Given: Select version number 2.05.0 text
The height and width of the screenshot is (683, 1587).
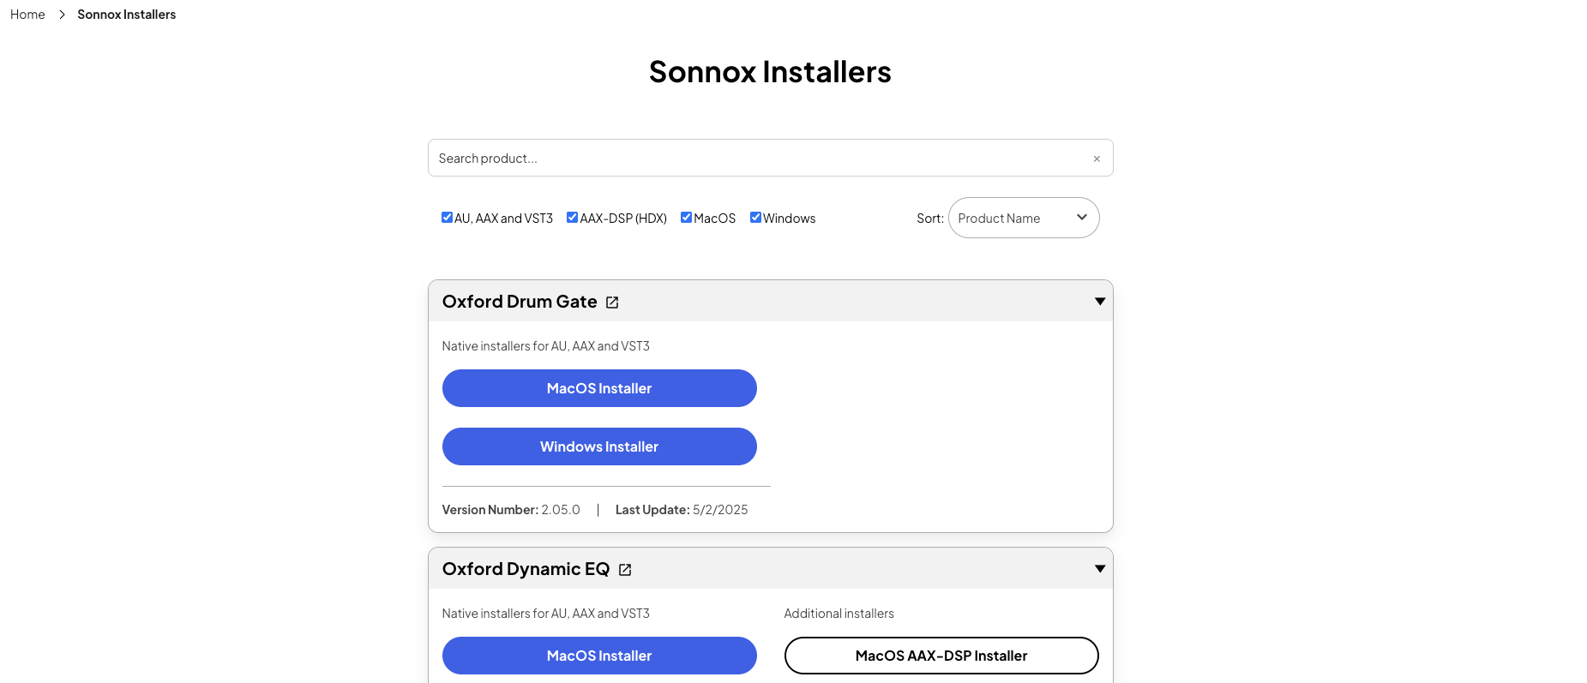Looking at the screenshot, I should (x=561, y=510).
